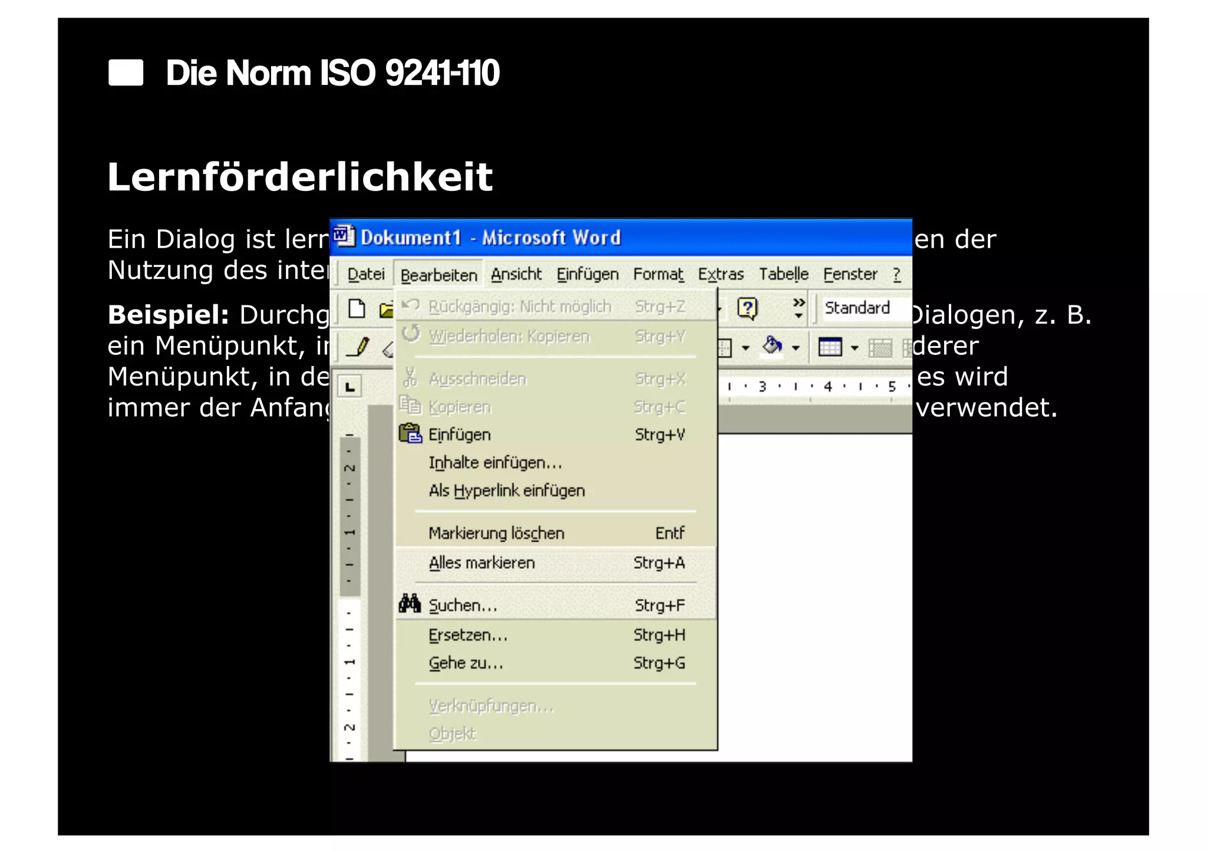Open the Format menu
This screenshot has height=853, width=1207.
click(658, 274)
